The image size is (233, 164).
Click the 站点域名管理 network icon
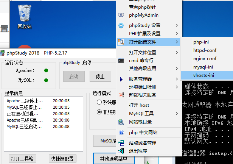click(x=121, y=143)
